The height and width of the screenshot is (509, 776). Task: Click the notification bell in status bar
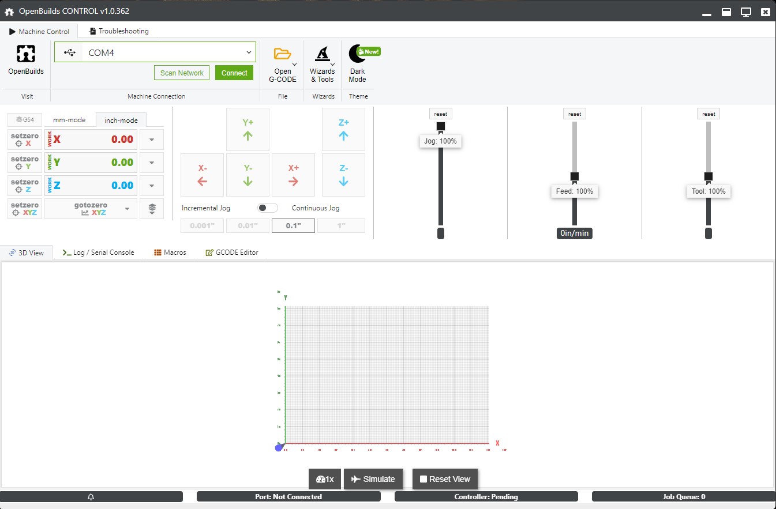[x=91, y=496]
